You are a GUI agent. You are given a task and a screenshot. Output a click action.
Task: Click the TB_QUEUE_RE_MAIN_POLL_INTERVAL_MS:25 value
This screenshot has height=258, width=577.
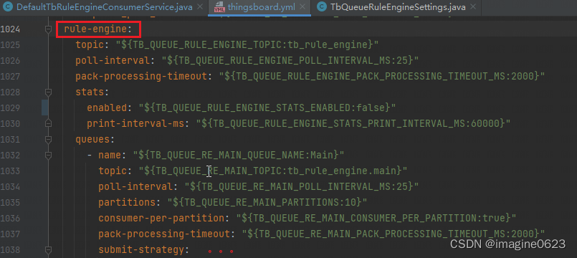point(302,186)
